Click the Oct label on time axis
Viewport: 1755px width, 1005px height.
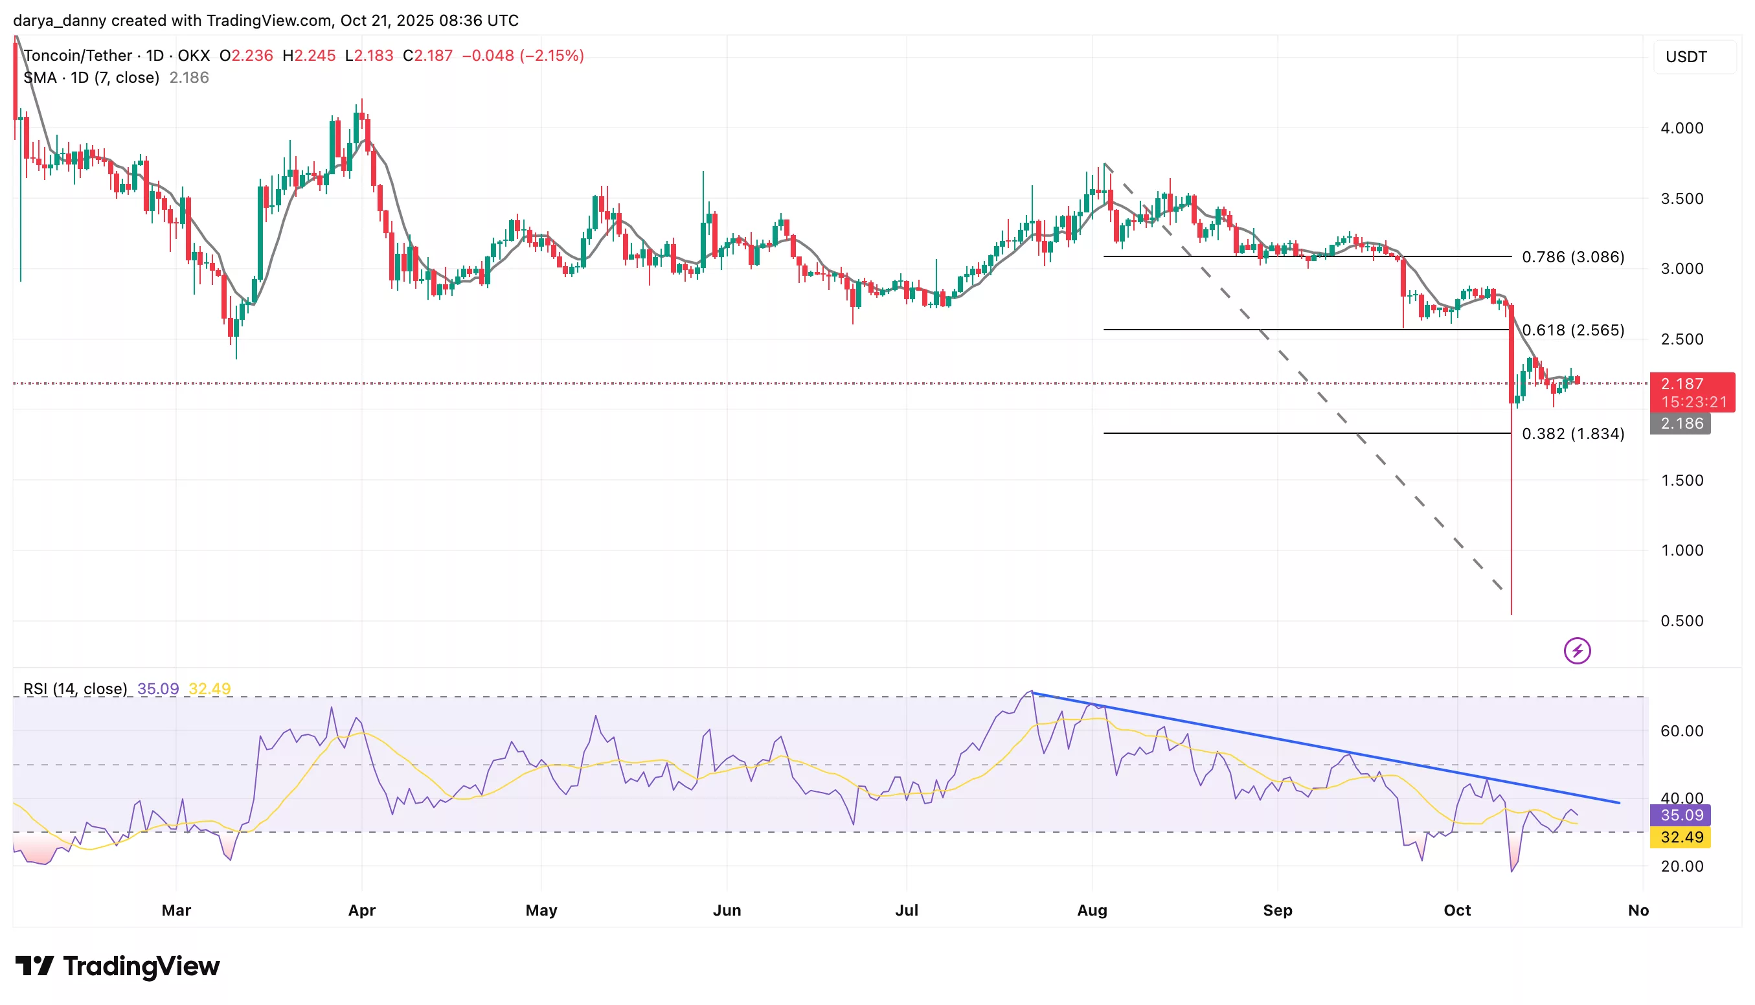click(x=1456, y=910)
